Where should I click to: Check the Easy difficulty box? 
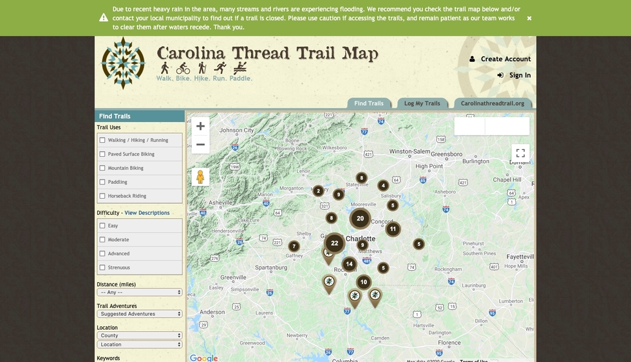pyautogui.click(x=102, y=226)
